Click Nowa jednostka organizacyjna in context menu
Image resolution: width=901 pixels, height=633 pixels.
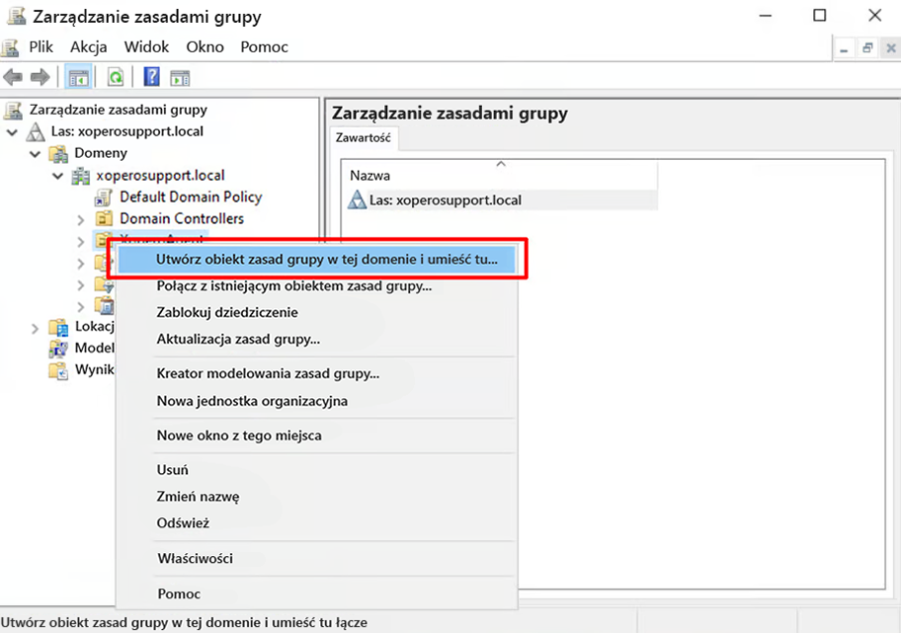252,401
